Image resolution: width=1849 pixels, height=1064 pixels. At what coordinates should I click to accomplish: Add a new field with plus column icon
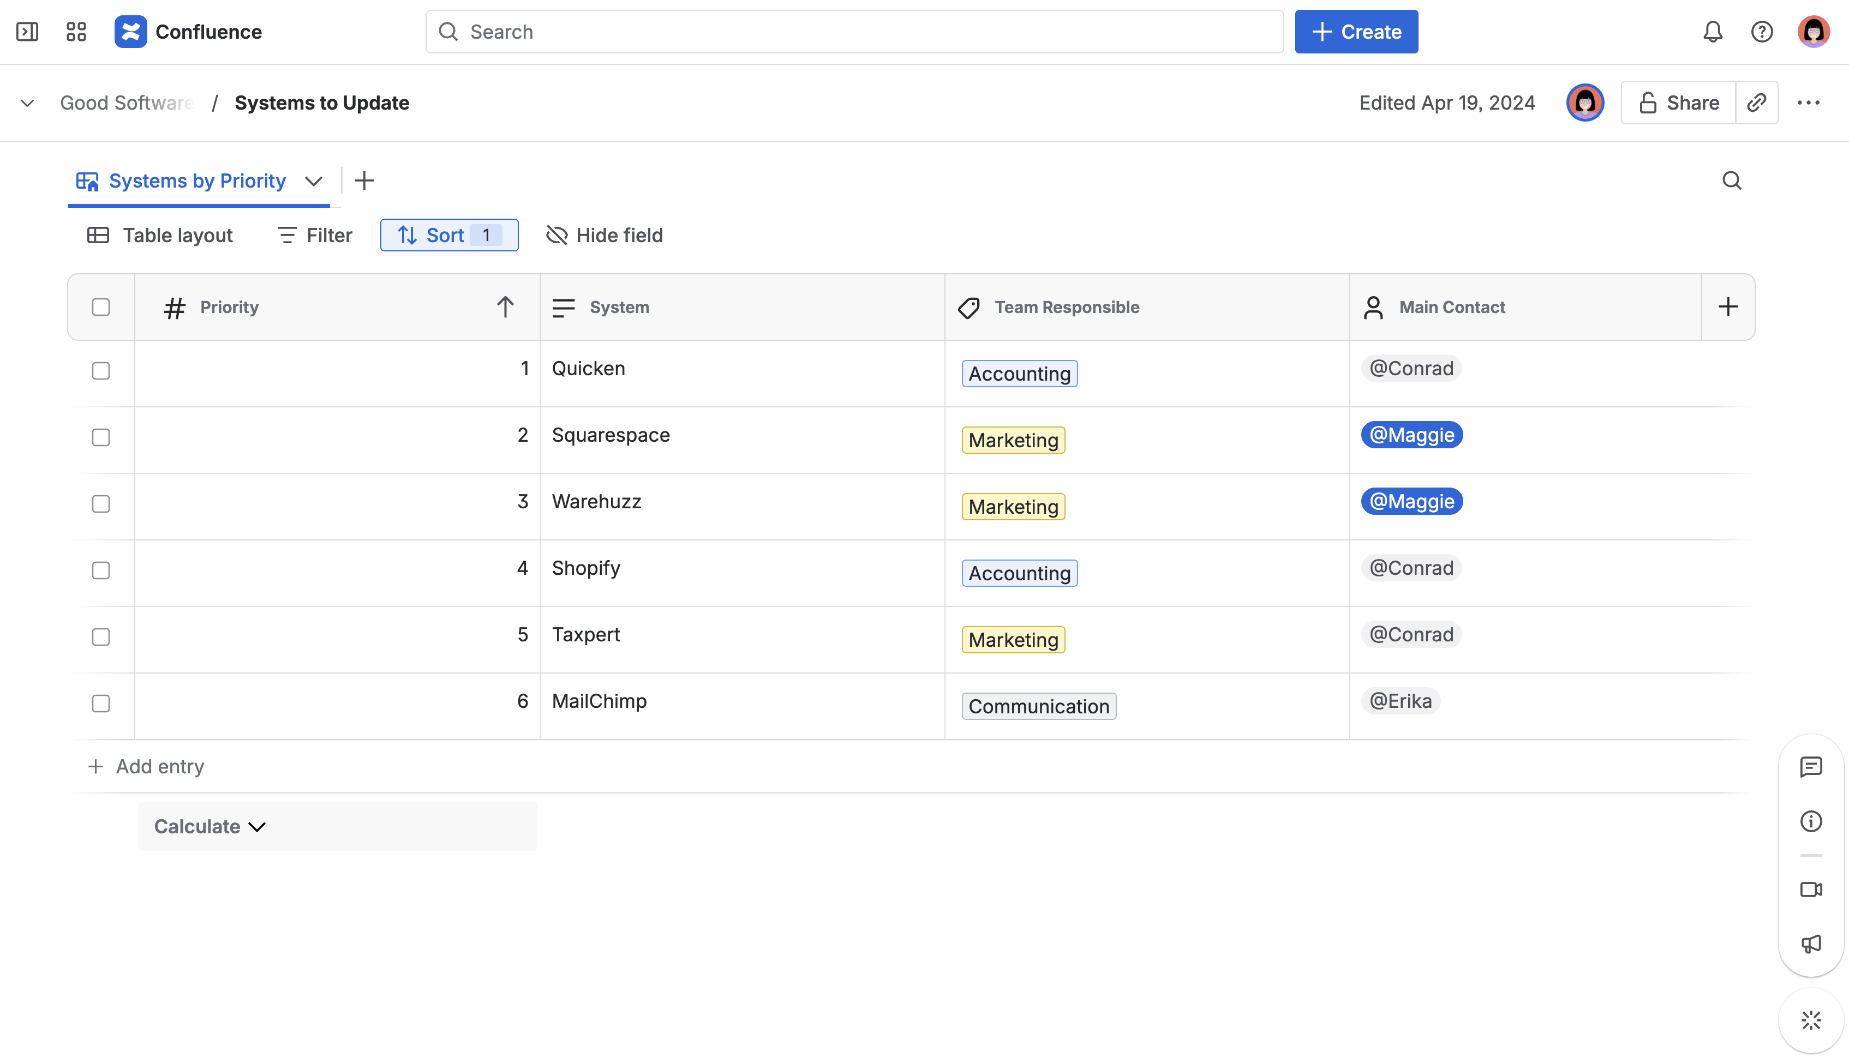1728,307
